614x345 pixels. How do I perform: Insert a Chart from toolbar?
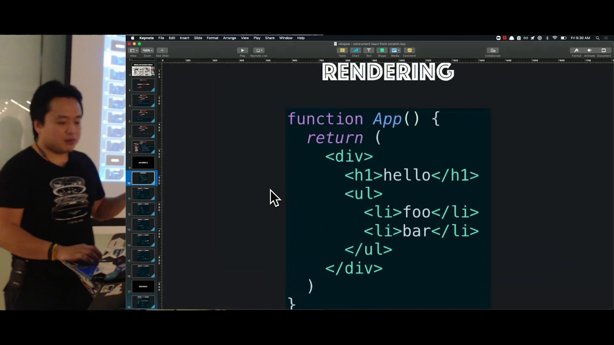(355, 50)
